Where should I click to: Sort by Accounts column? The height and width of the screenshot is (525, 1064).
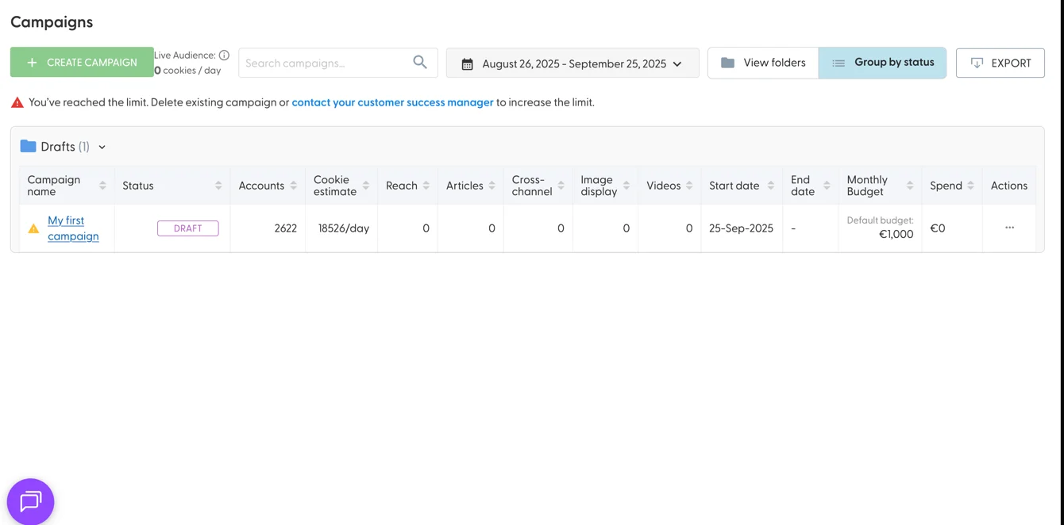[x=294, y=186]
